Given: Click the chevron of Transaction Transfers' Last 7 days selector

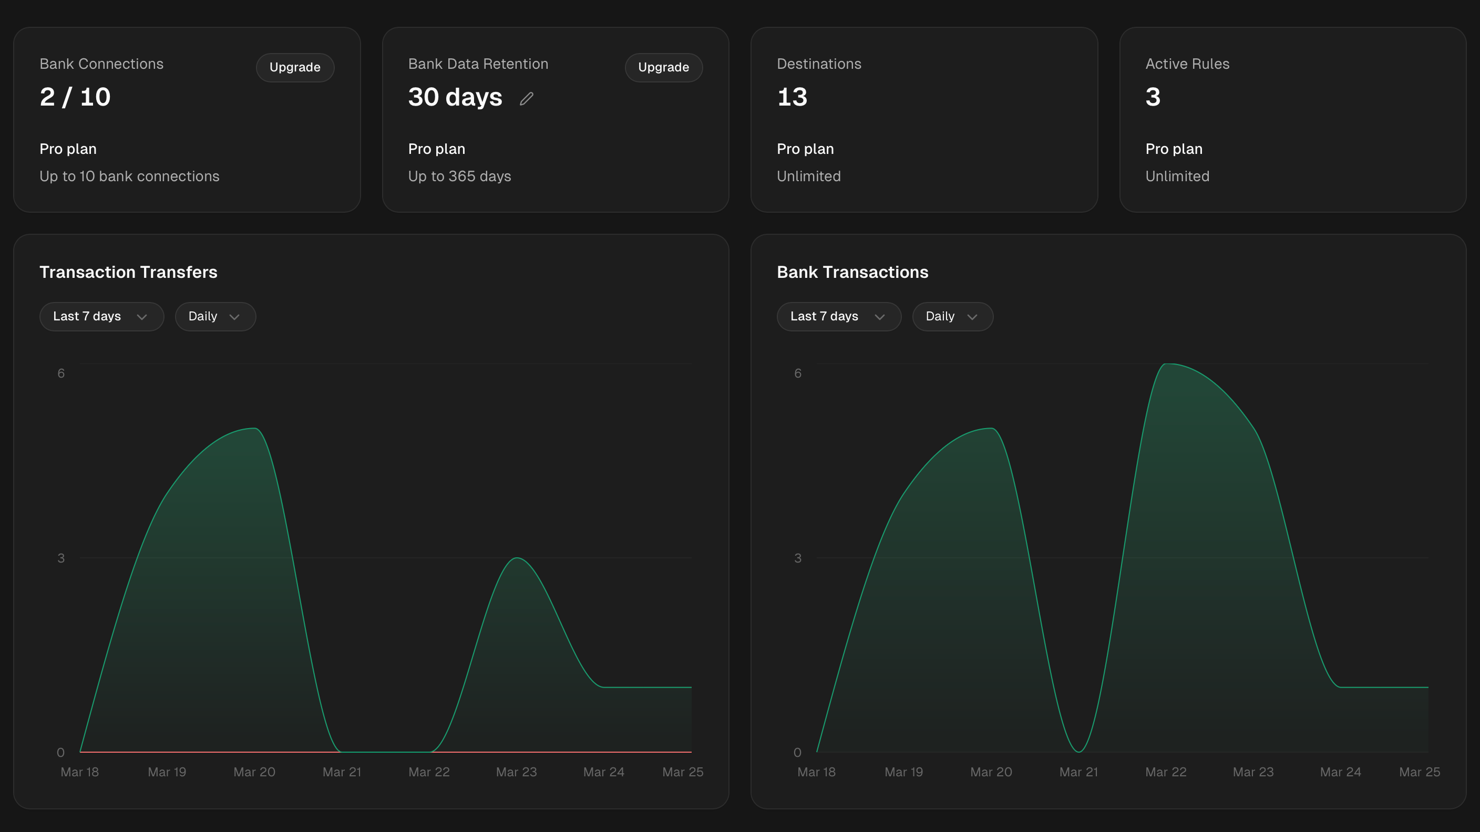Looking at the screenshot, I should (142, 317).
